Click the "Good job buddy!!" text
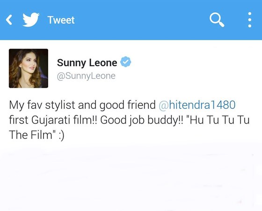Image resolution: width=262 pixels, height=211 pixels. [x=142, y=120]
